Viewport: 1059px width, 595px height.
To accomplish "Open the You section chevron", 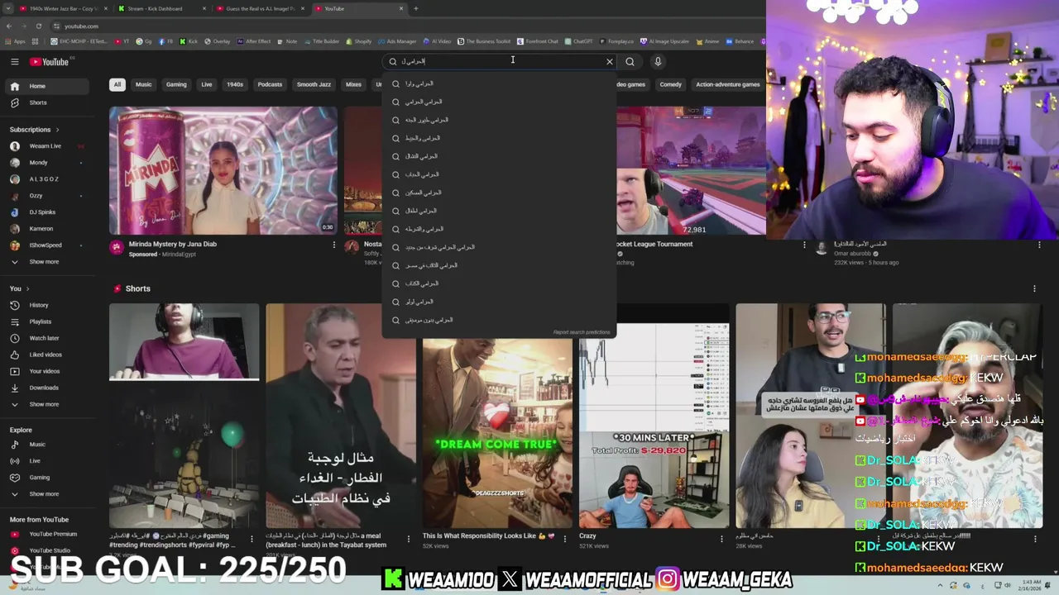I will point(27,288).
